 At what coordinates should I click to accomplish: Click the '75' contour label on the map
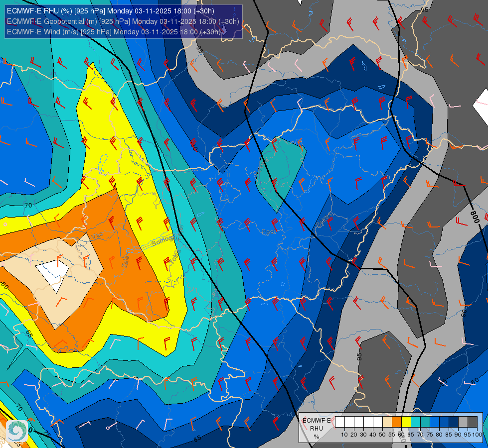click(47, 434)
